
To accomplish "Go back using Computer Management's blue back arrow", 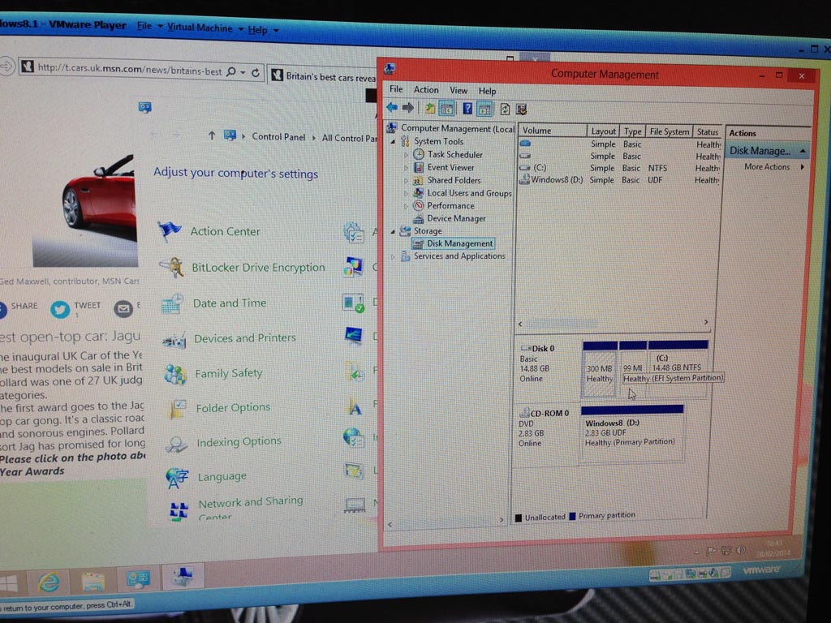I will click(392, 108).
